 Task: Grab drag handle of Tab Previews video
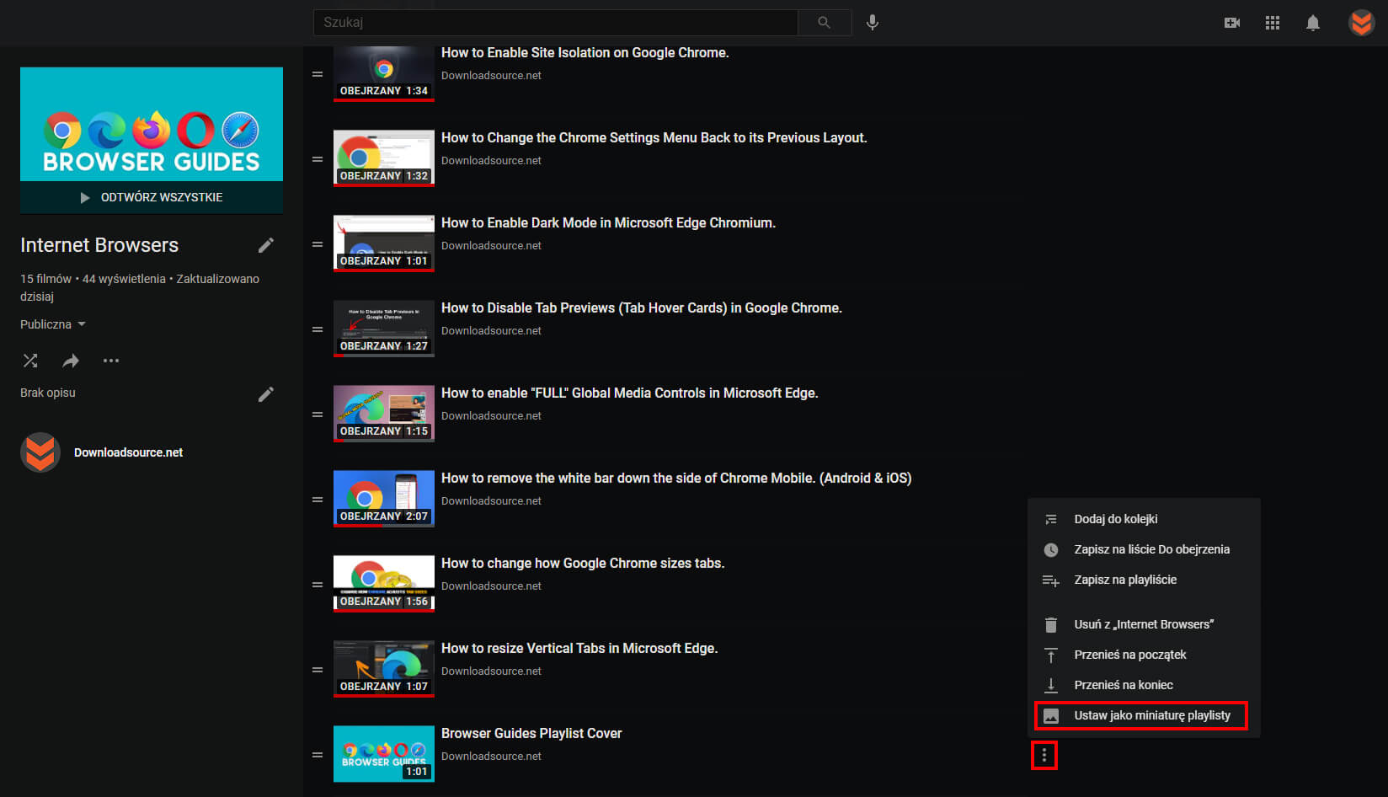tap(318, 329)
